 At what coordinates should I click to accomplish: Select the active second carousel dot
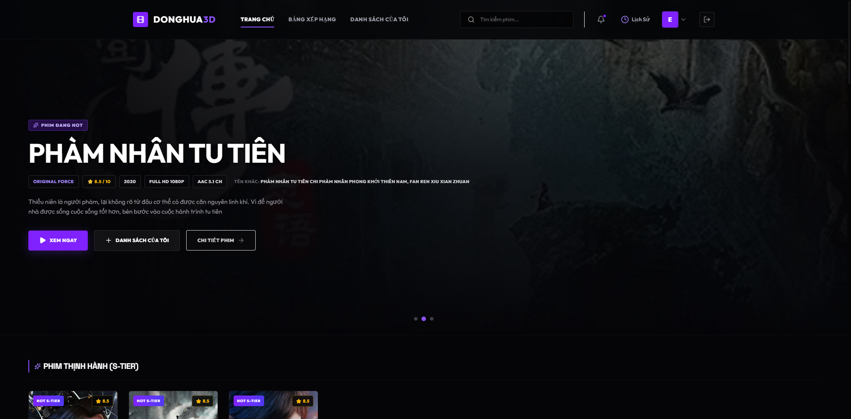point(424,319)
